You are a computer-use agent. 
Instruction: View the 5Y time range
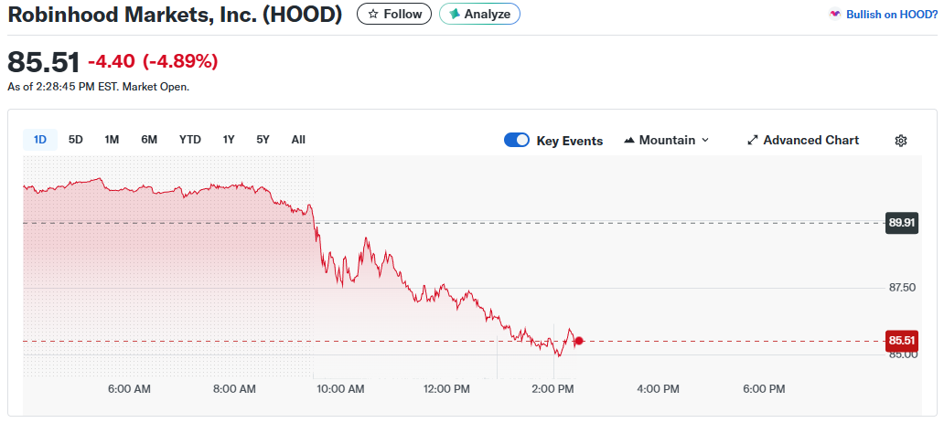[263, 140]
